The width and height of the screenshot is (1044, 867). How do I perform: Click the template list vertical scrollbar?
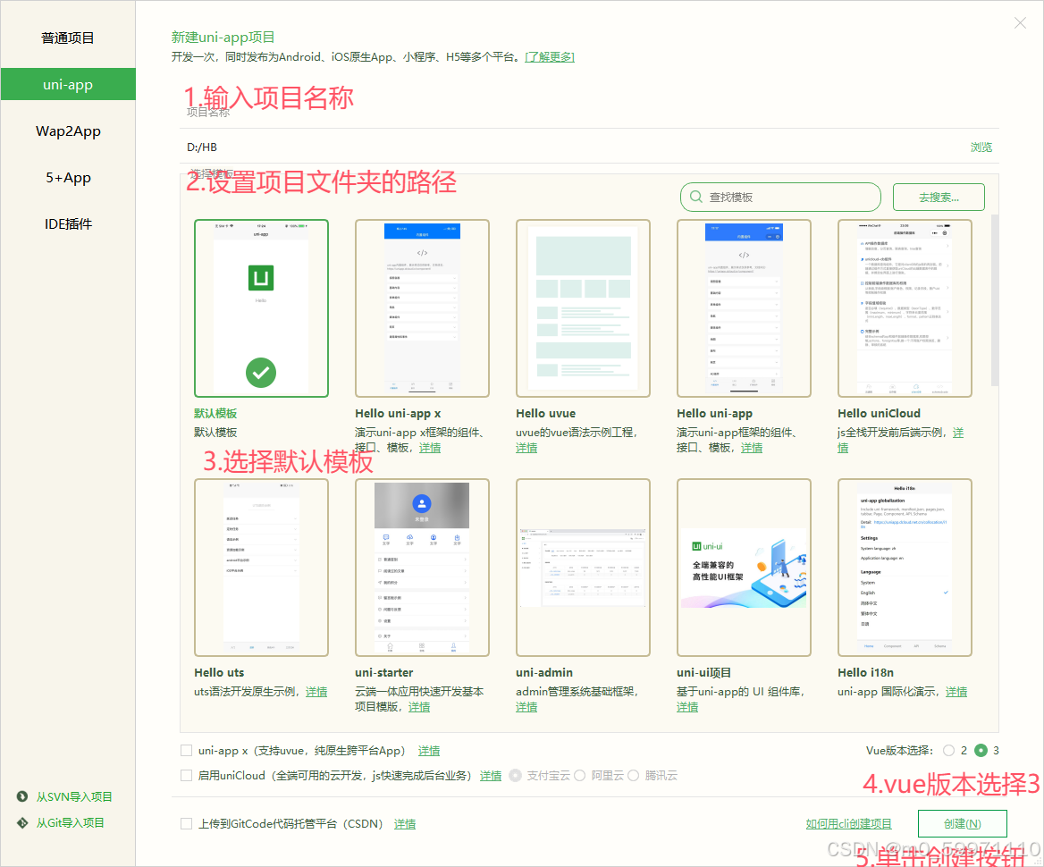pos(995,299)
